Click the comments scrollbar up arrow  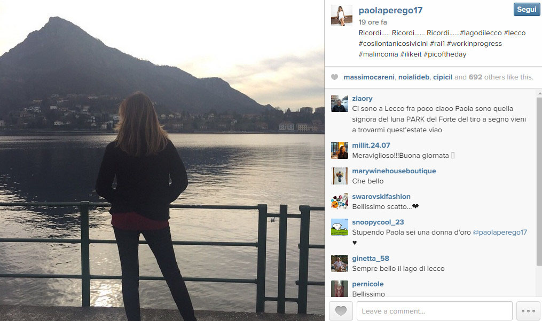(539, 93)
